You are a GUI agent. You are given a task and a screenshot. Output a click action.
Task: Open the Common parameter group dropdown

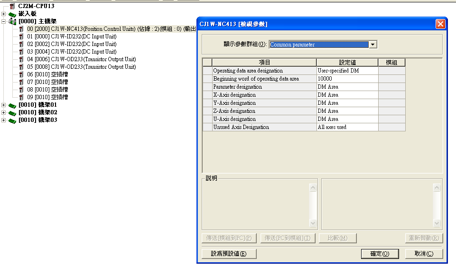click(373, 45)
